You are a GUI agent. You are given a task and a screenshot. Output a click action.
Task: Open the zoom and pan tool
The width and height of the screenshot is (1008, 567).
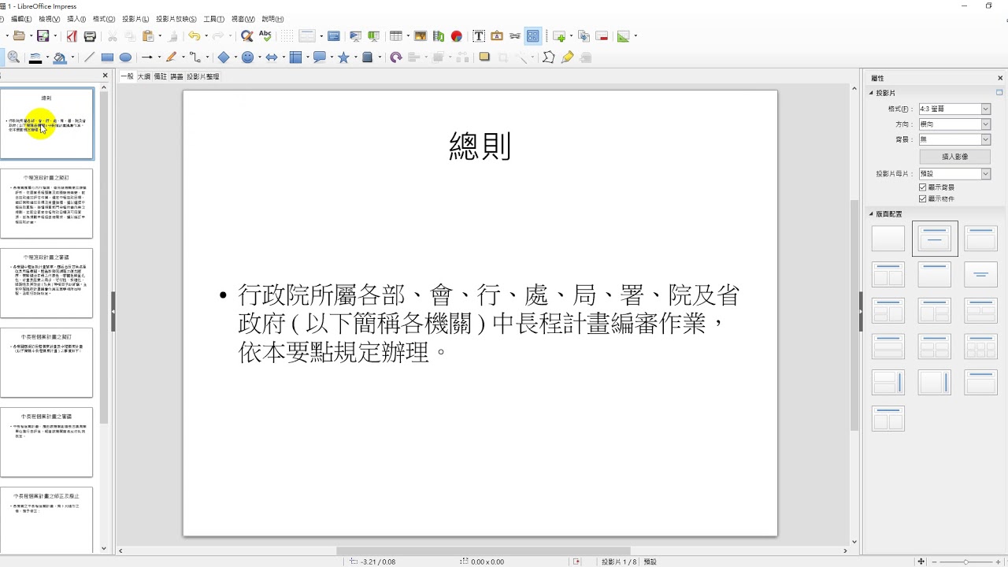point(13,57)
